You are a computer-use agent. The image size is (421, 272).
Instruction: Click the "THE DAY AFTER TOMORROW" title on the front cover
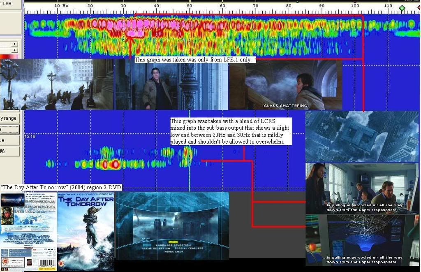pyautogui.click(x=86, y=202)
